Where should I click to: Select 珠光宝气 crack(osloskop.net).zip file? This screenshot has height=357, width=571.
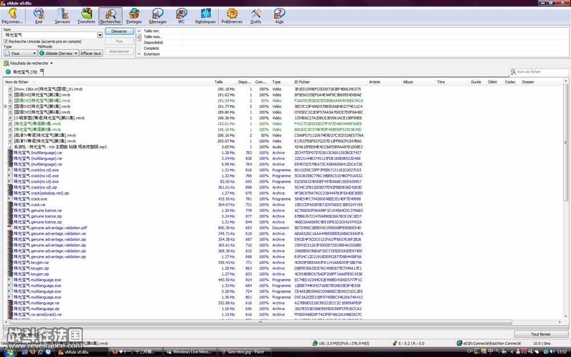click(x=41, y=193)
